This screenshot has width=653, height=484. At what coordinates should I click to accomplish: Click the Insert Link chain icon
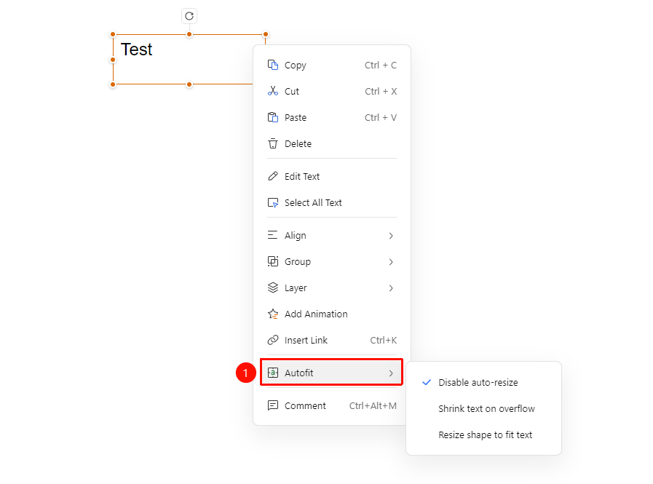pos(273,341)
